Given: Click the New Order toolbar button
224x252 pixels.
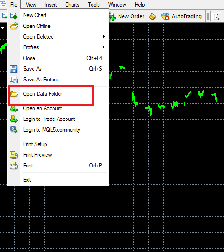Looking at the screenshot, I should click(x=127, y=16).
